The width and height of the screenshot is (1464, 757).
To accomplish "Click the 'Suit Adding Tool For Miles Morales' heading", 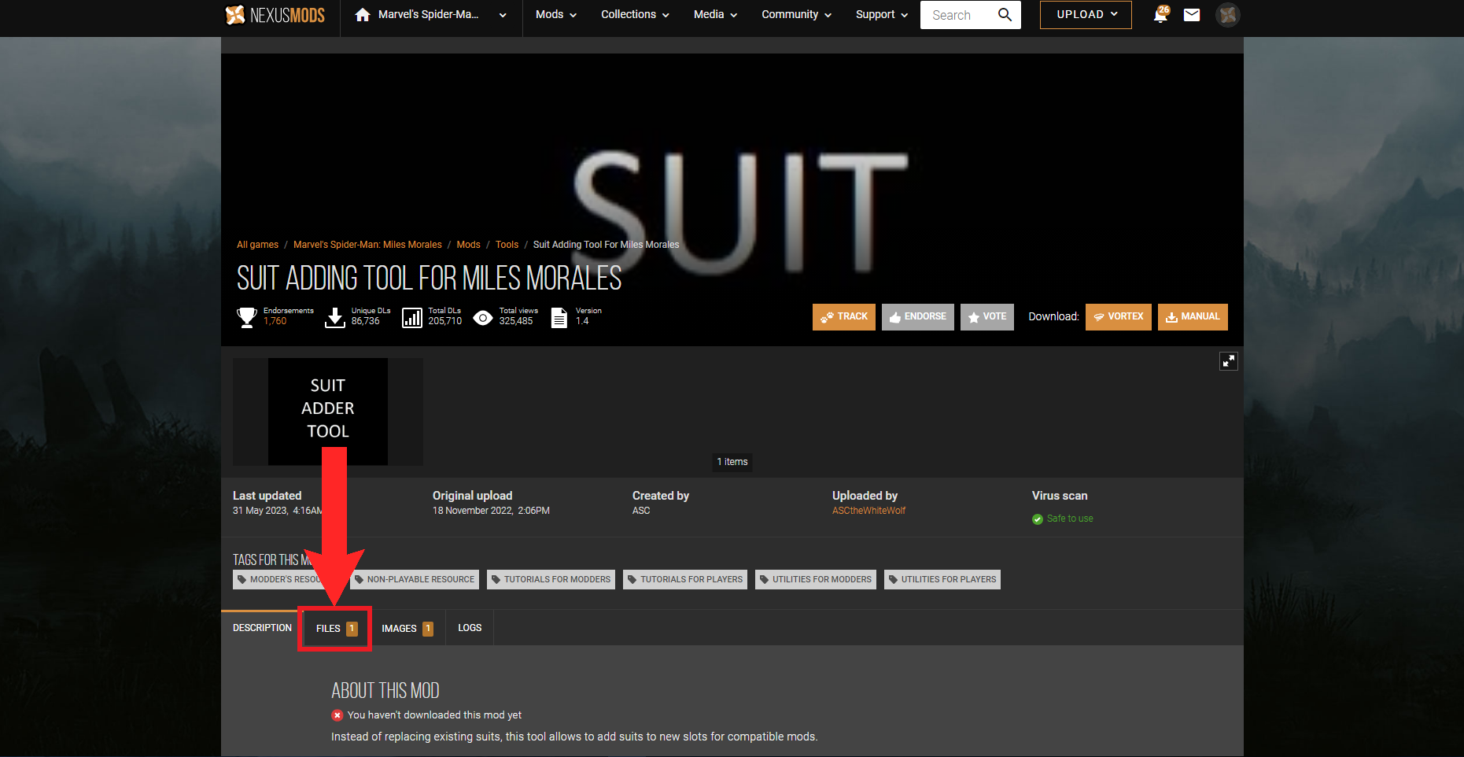I will pyautogui.click(x=430, y=279).
